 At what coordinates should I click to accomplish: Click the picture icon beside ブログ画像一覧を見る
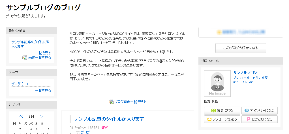111,102
